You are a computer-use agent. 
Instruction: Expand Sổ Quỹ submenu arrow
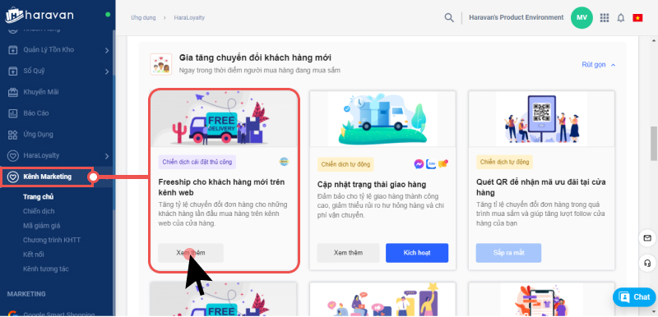(x=107, y=71)
